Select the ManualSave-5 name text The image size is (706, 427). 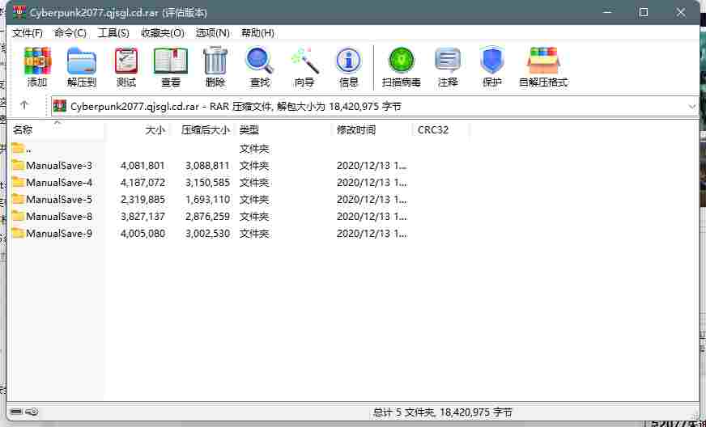[x=59, y=199]
